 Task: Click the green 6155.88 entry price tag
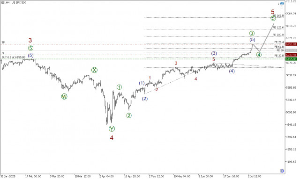pyautogui.click(x=291, y=59)
